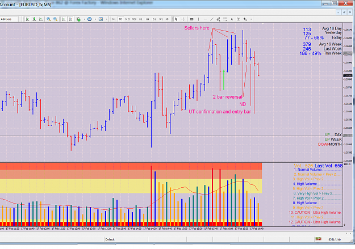355x249 pixels.
Task: Select the rectangle drawing tool
Action: pos(191,19)
